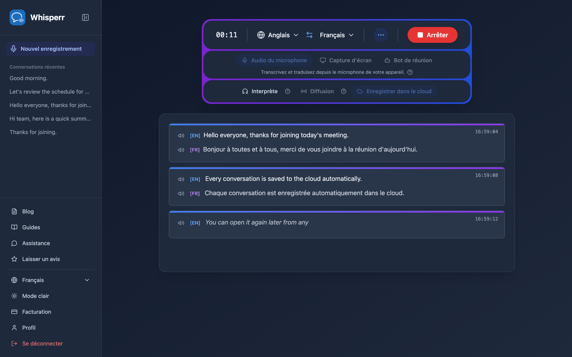Click the logout arrow icon
The height and width of the screenshot is (357, 572).
(14, 343)
